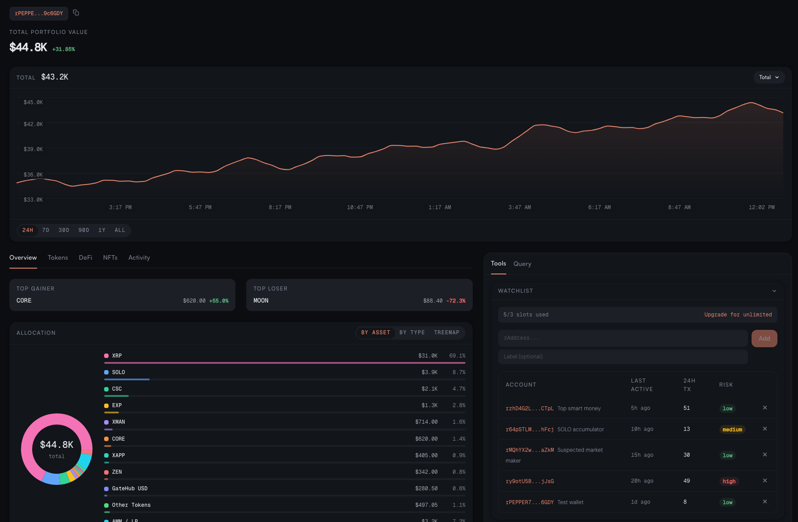The width and height of the screenshot is (798, 522).
Task: Select the 24H time range
Action: (28, 230)
